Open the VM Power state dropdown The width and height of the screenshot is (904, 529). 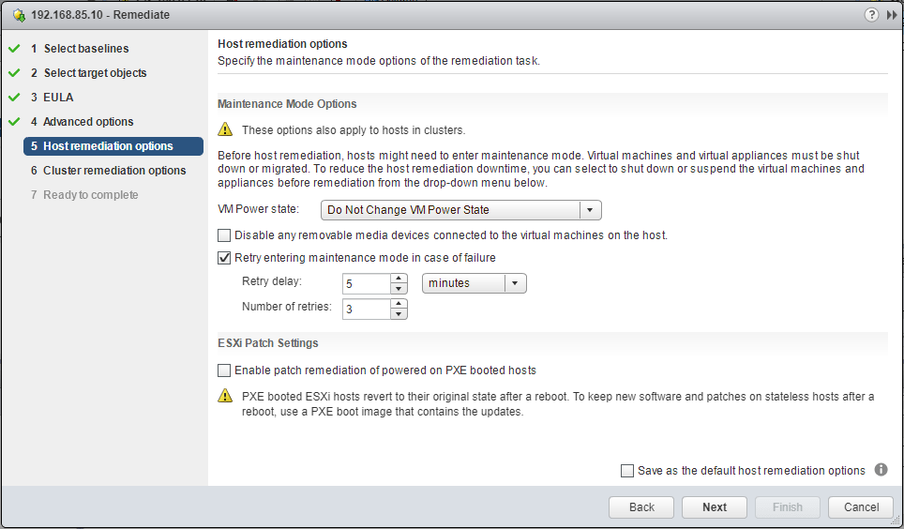pyautogui.click(x=460, y=210)
